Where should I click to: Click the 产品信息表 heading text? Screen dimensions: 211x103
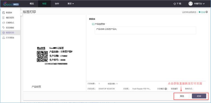pyautogui.click(x=100, y=24)
